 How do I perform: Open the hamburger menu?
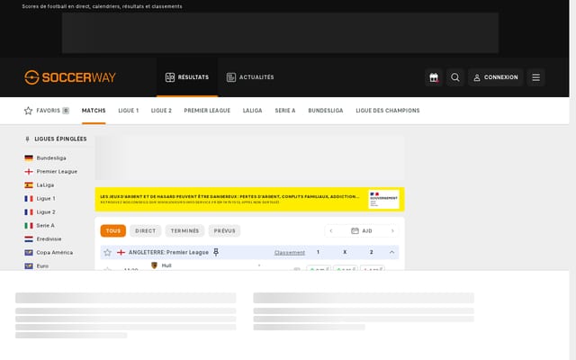point(536,77)
